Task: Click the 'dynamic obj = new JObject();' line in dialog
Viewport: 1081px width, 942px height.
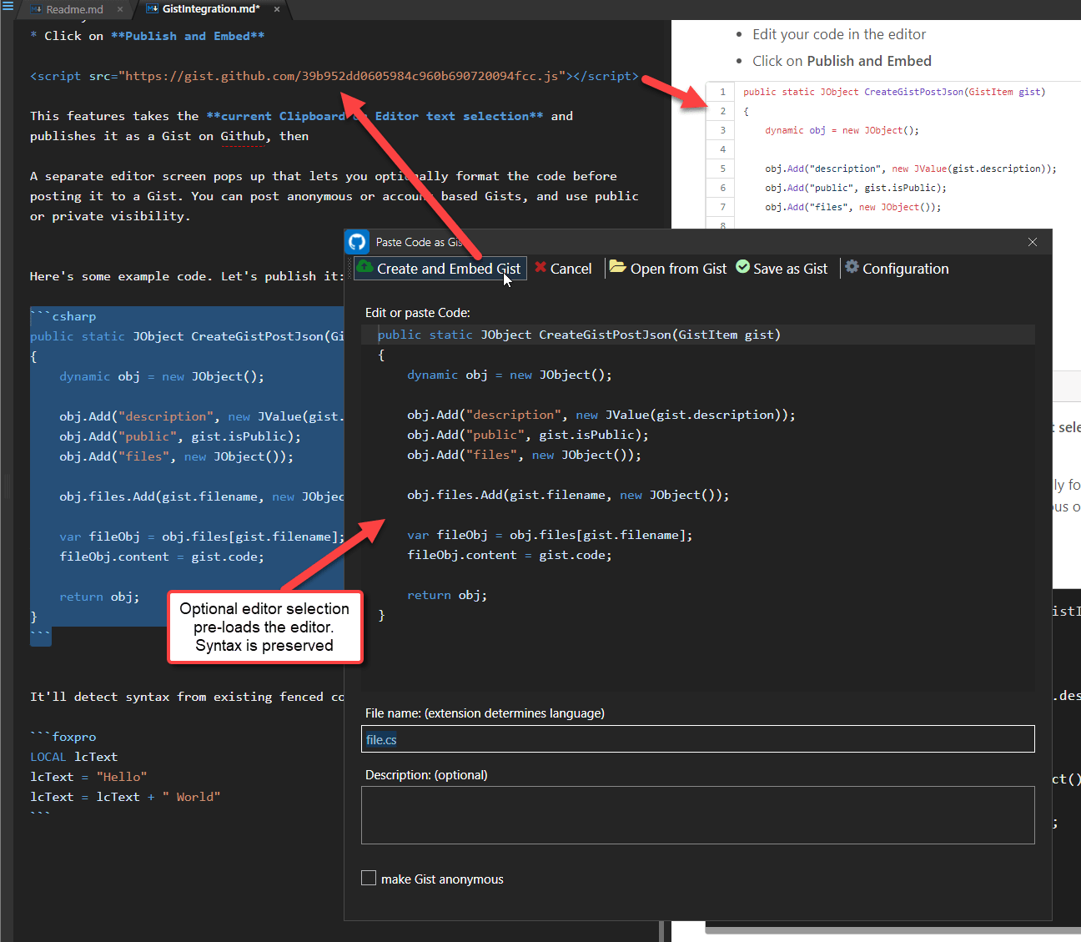Action: [x=510, y=375]
